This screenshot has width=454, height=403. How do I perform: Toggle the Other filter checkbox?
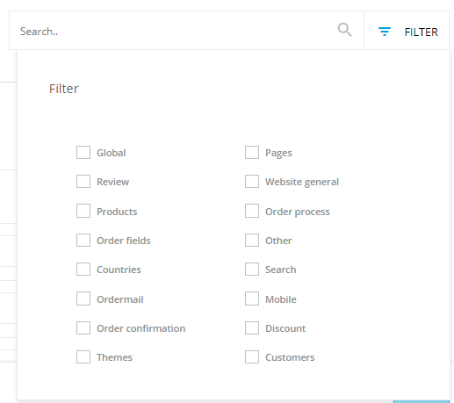pos(252,241)
